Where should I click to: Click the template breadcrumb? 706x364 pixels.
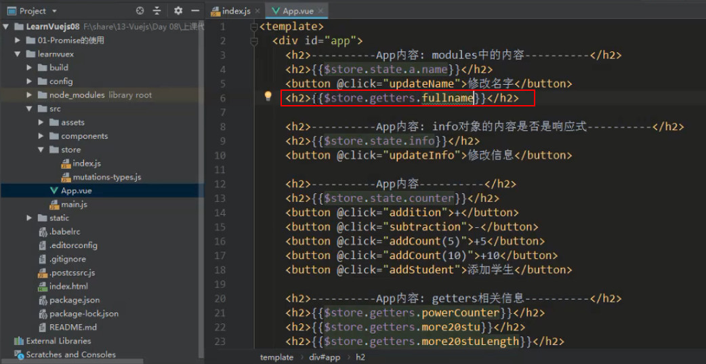276,357
